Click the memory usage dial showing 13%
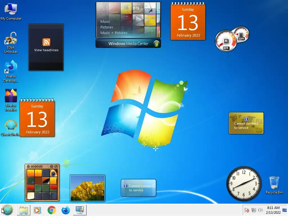The image size is (288, 216). pos(242,34)
